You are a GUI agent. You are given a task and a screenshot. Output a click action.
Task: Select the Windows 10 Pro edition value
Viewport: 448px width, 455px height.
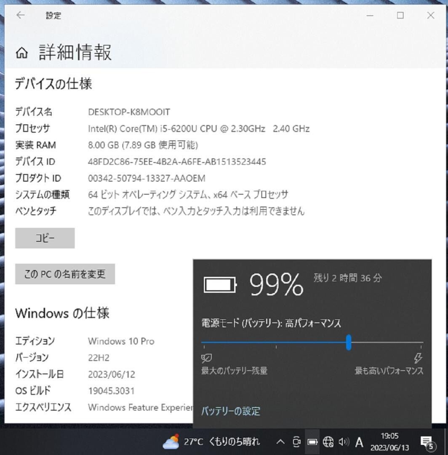(121, 341)
